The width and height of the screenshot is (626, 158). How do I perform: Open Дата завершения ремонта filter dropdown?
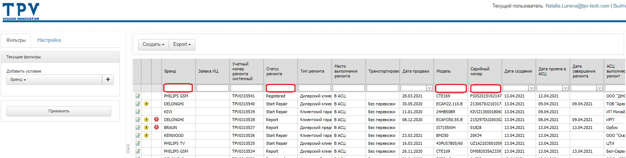599,88
